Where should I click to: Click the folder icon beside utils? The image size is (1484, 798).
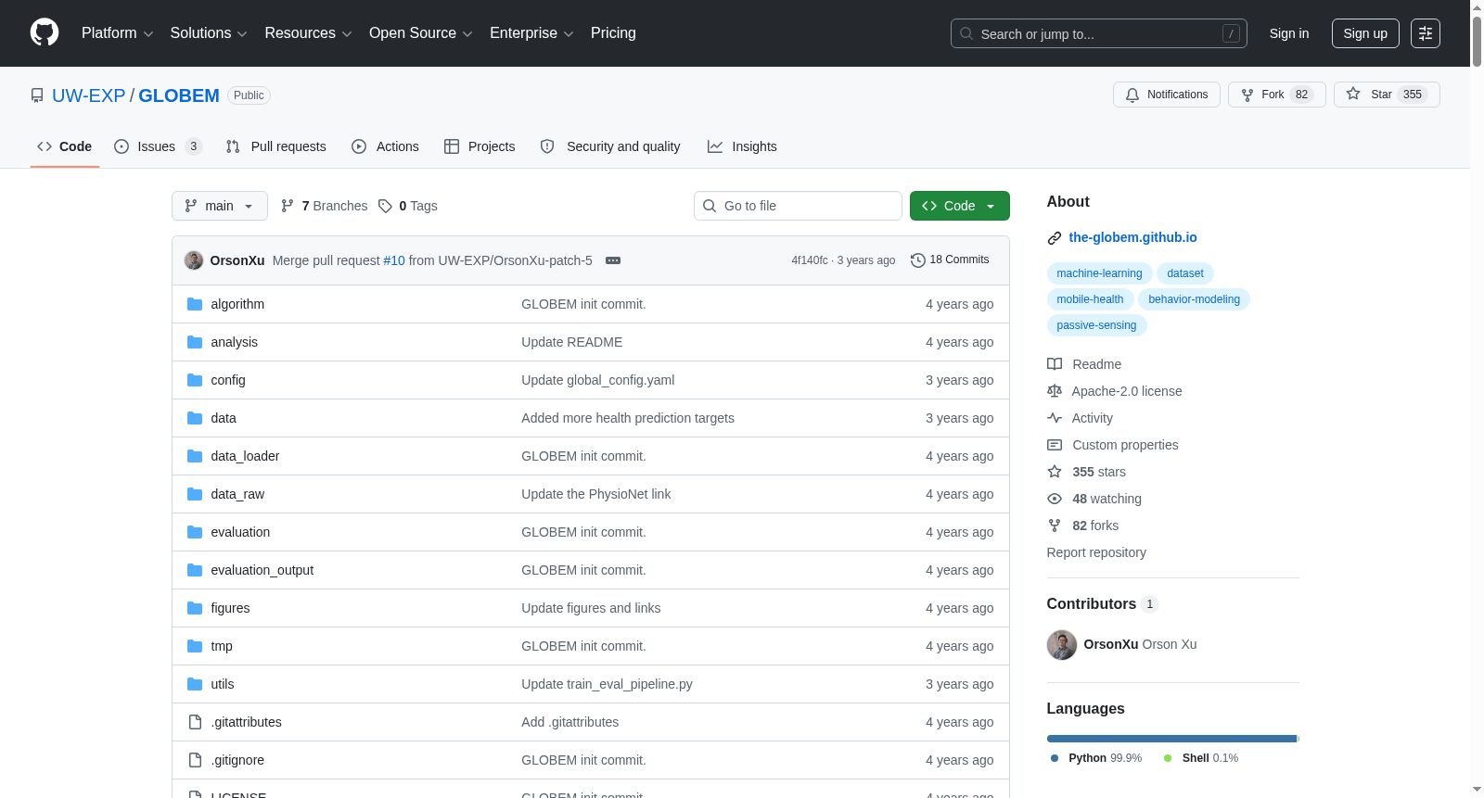(195, 684)
